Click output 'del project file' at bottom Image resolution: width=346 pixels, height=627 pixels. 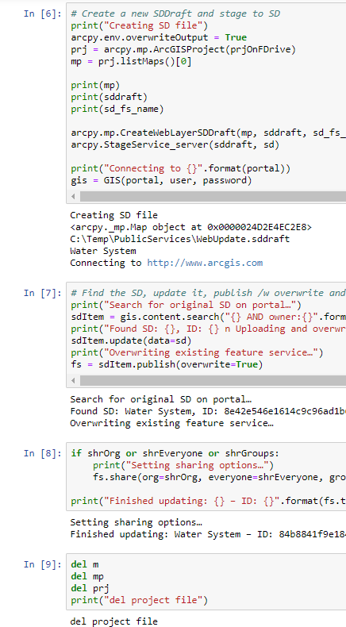[x=114, y=621]
